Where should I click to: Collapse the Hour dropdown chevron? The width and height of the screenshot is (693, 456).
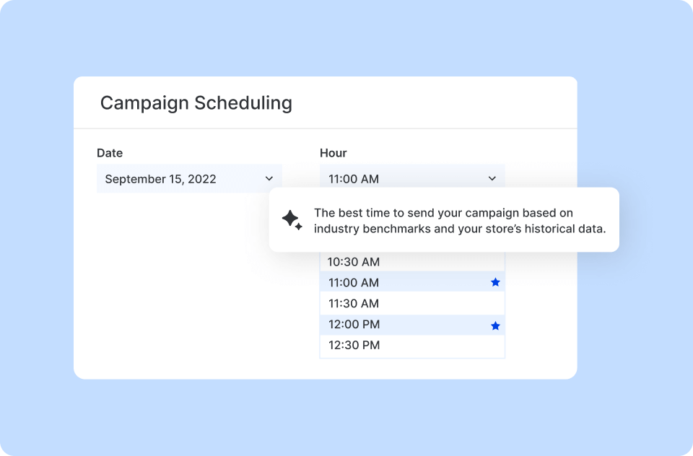492,179
